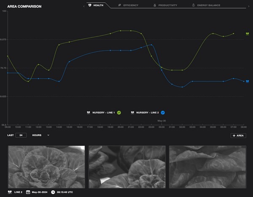Viewport: 253px width, 197px height.
Task: Click plant icon left of Nursery - Line 1
Action: click(x=89, y=113)
